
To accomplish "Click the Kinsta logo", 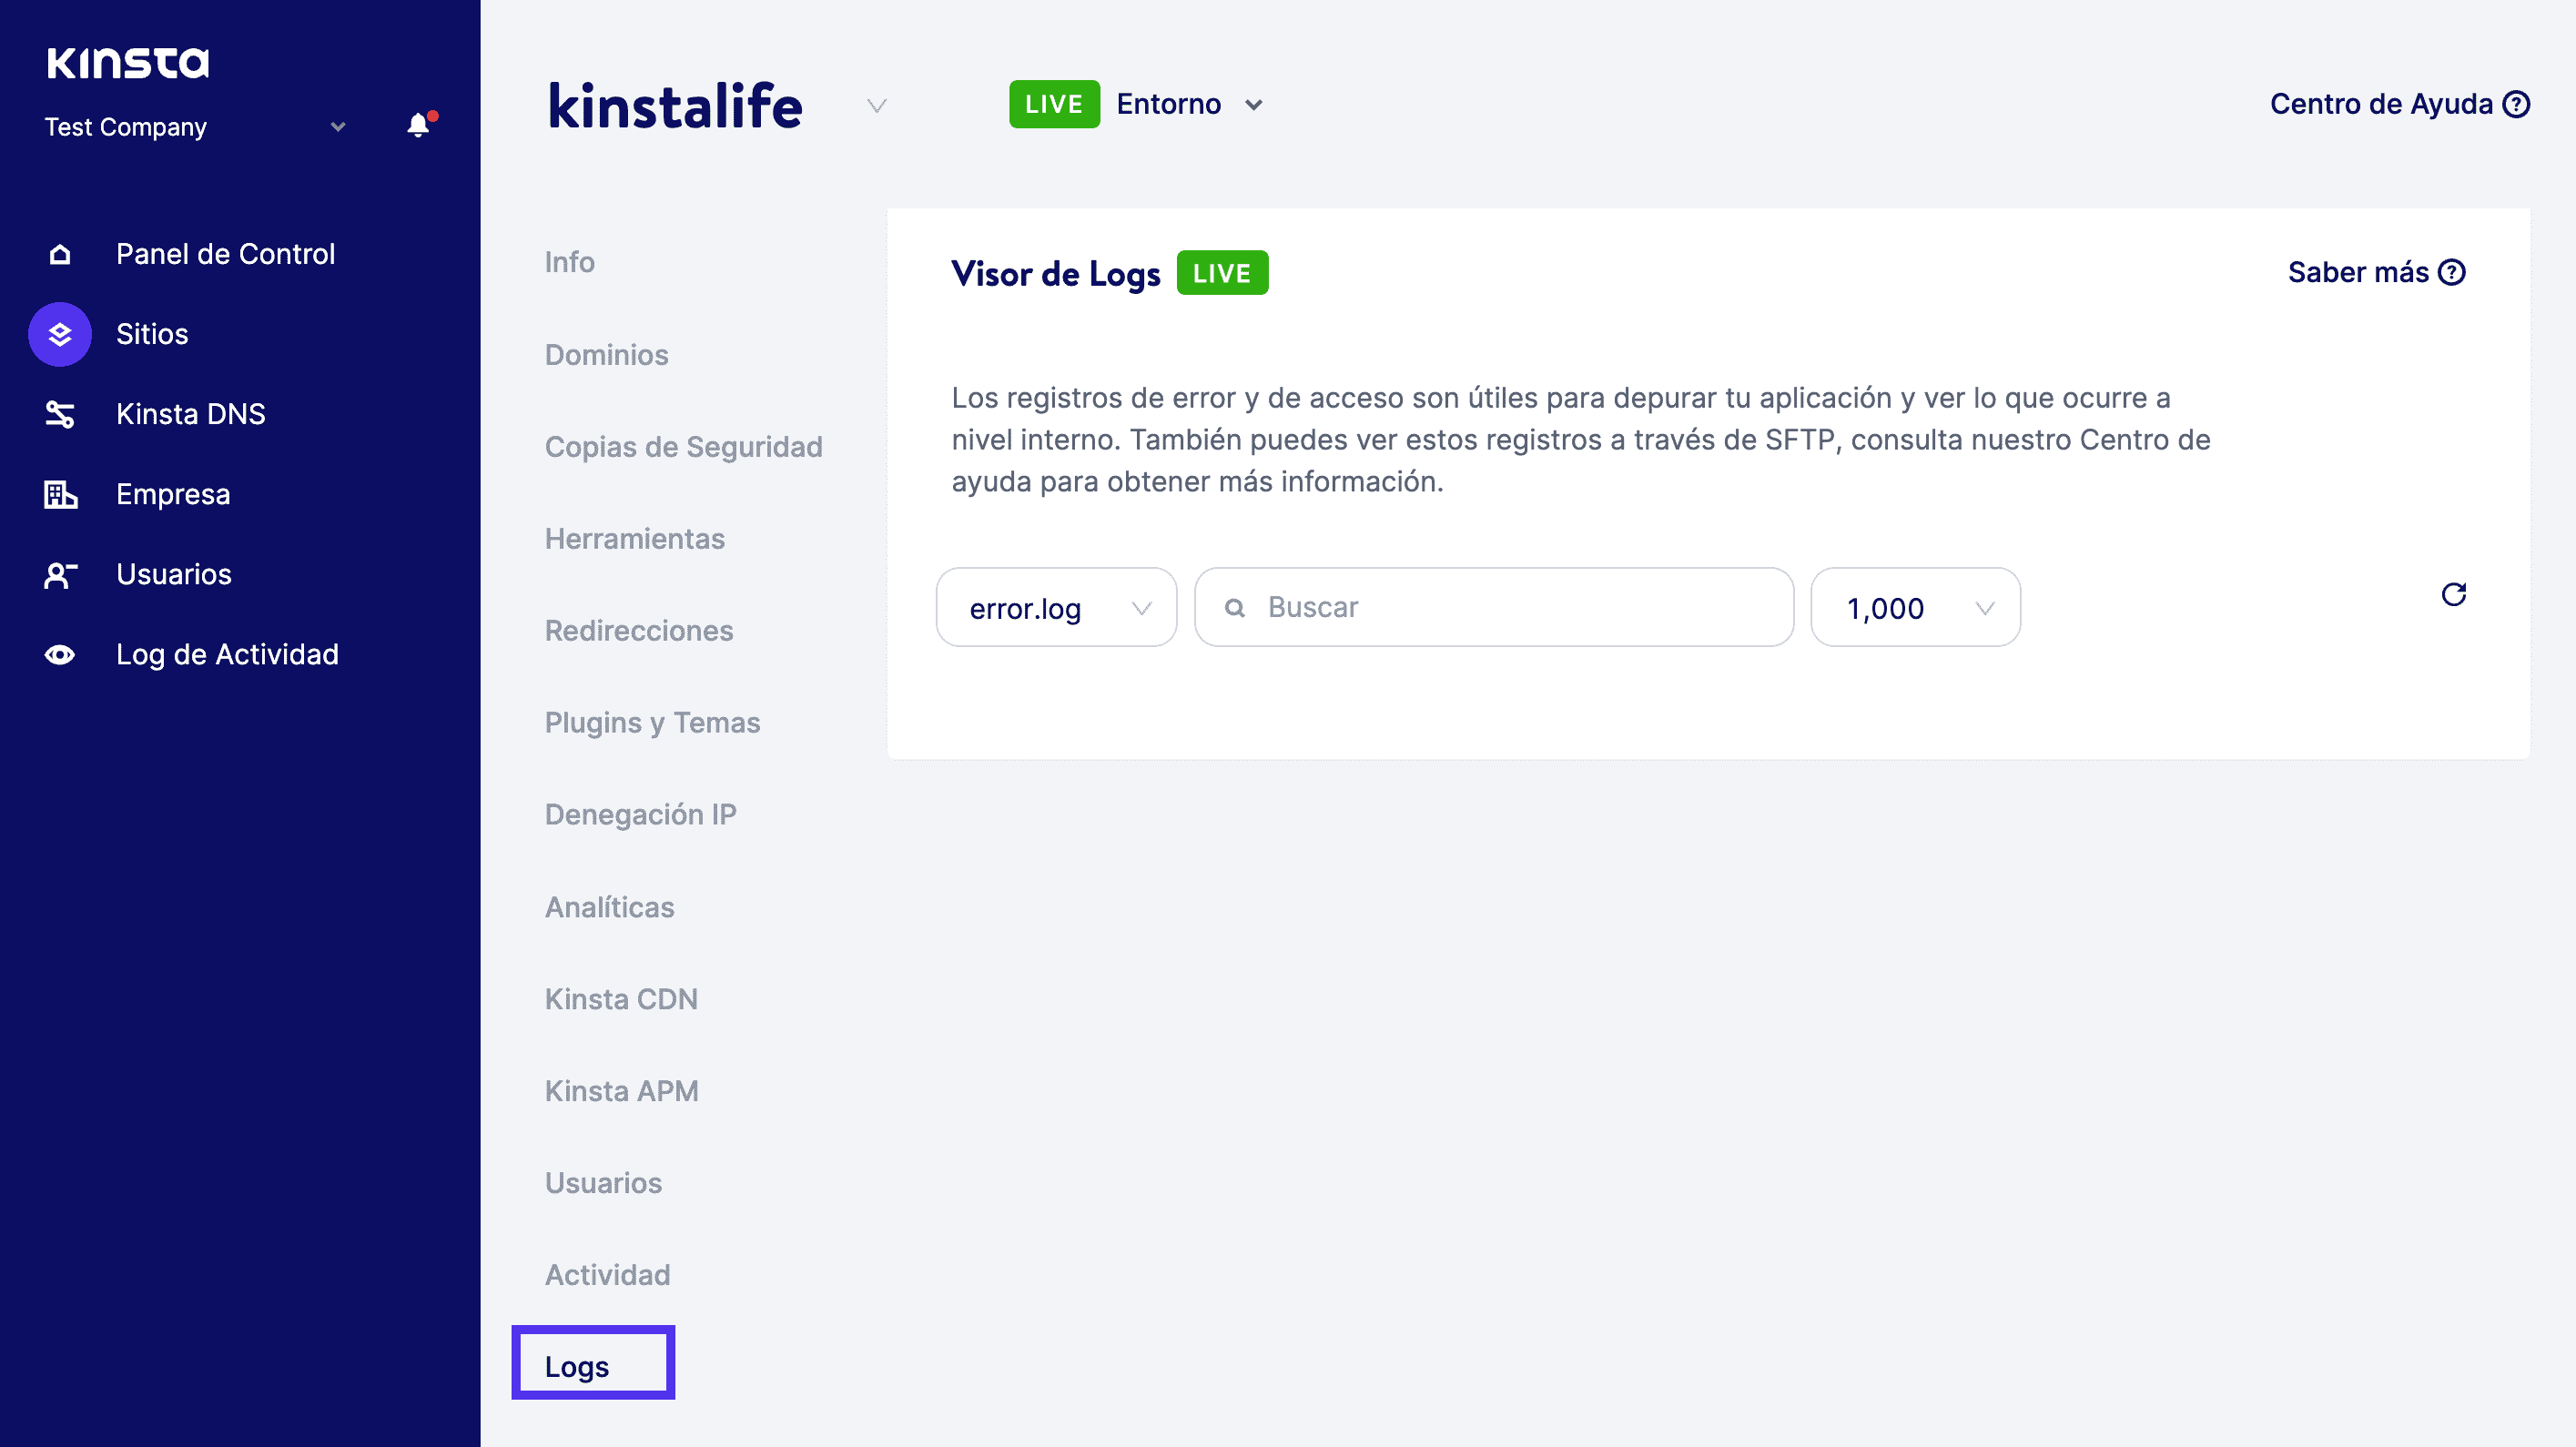I will point(128,63).
